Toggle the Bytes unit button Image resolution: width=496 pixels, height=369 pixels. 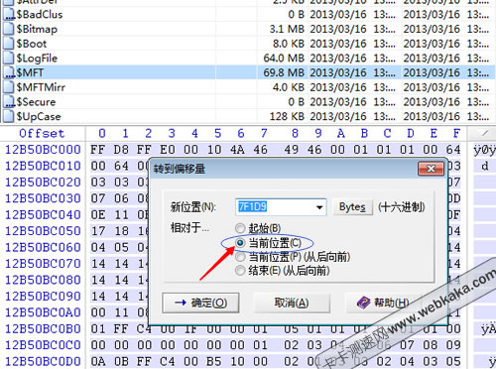[x=352, y=207]
